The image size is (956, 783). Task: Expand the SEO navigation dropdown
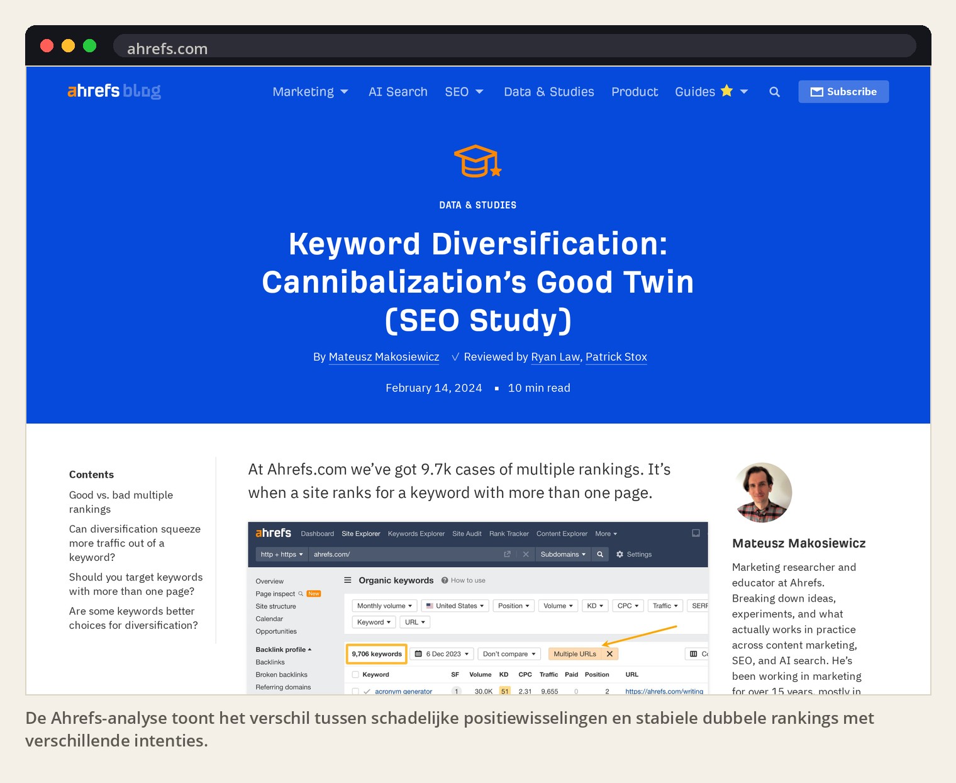(x=464, y=92)
